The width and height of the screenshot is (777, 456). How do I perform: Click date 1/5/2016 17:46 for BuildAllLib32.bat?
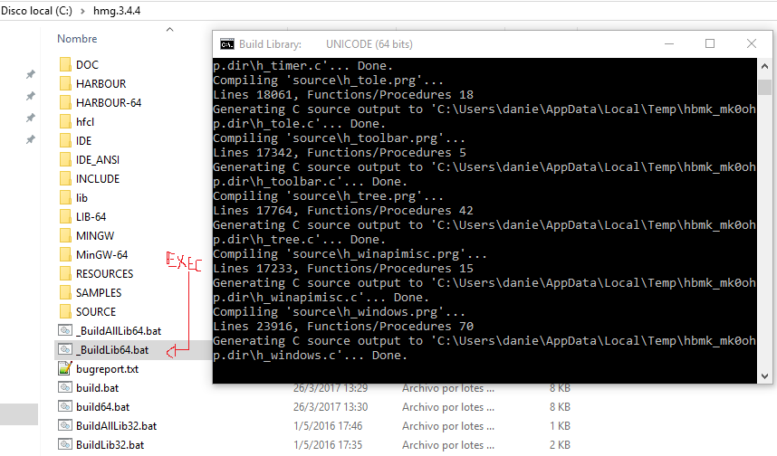click(328, 426)
